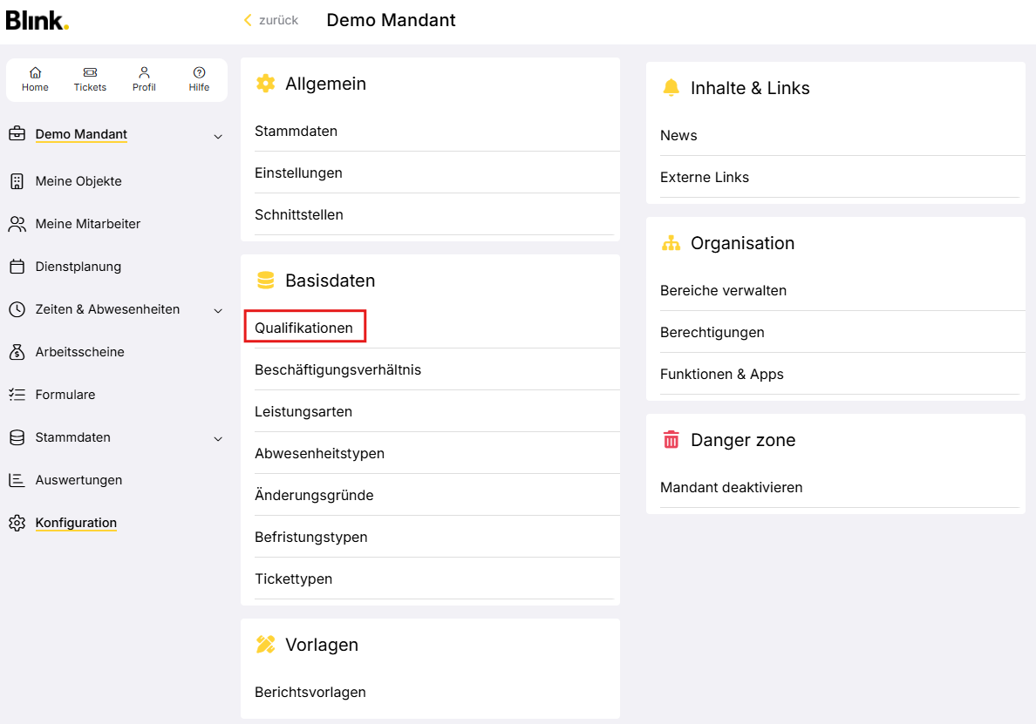Click the Meine Objekte building icon
This screenshot has width=1036, height=724.
click(x=17, y=181)
